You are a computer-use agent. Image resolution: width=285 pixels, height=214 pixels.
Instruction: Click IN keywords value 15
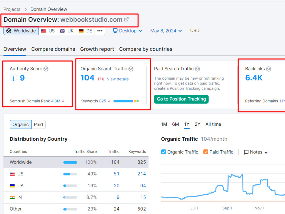click(x=143, y=197)
